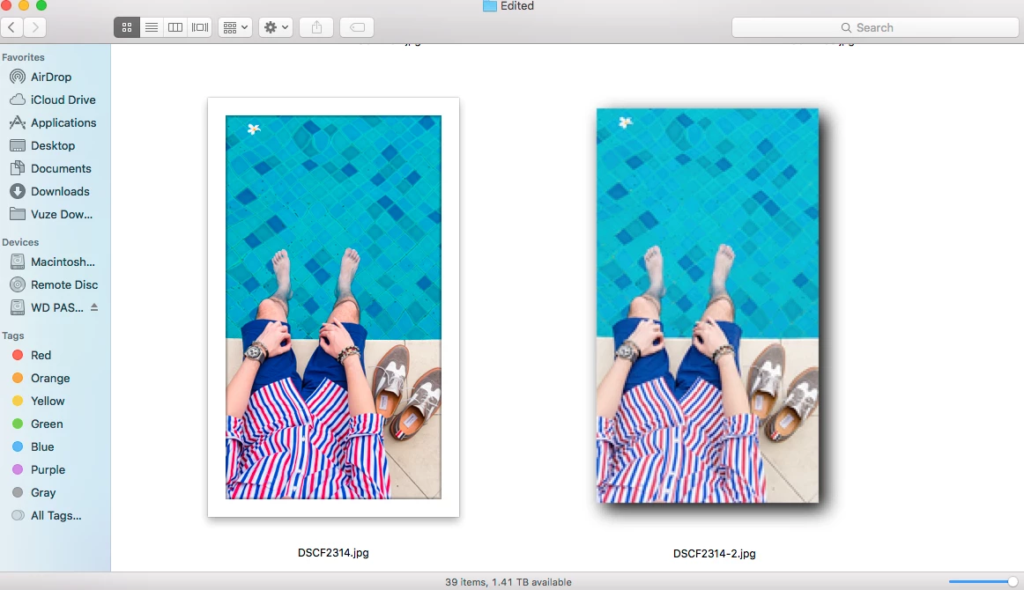This screenshot has height=590, width=1024.
Task: Switch to Cover Flow view
Action: click(200, 27)
